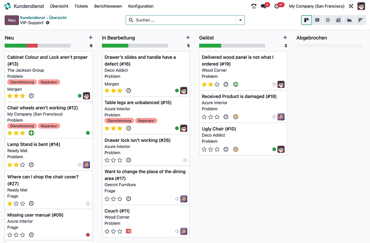Open ticket Where can I shop the chair cover?
Image resolution: width=370 pixels, height=243 pixels.
click(43, 180)
